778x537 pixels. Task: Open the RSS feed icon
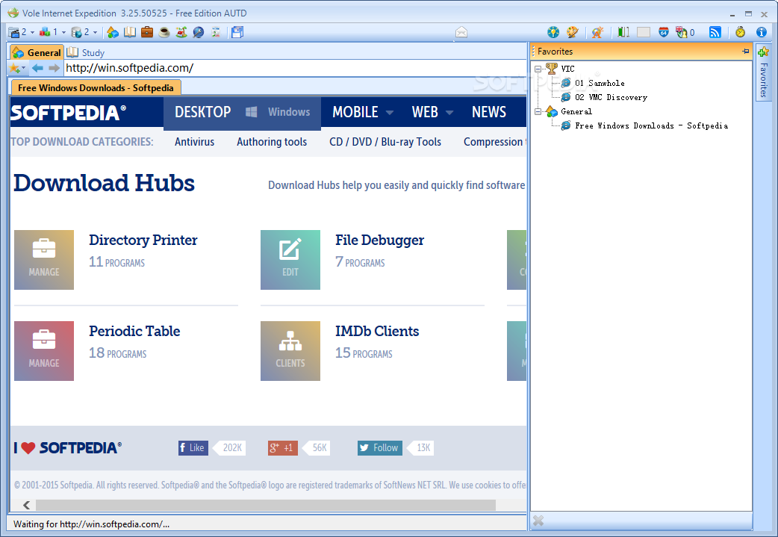[x=715, y=32]
